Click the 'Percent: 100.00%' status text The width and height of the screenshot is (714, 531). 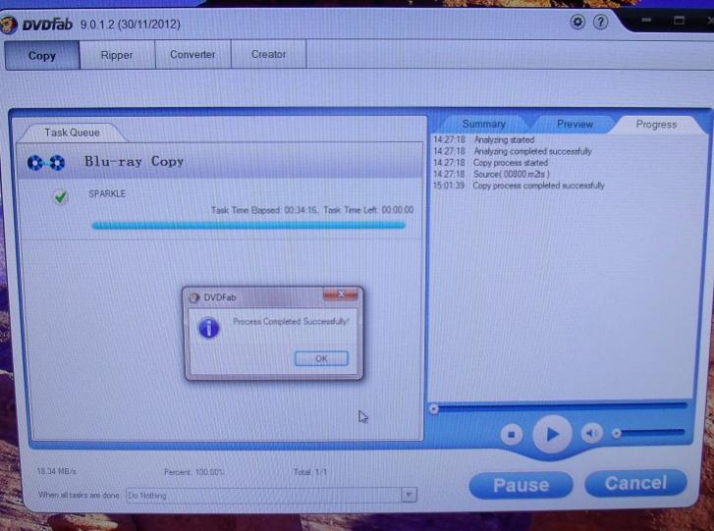click(x=194, y=472)
